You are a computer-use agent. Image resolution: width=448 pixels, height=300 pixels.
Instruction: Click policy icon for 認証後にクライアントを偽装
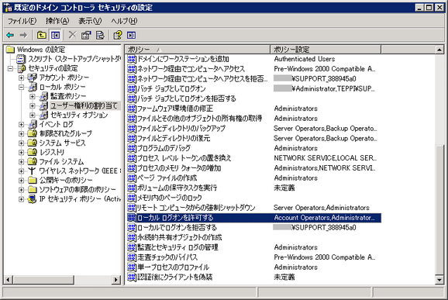pos(132,278)
